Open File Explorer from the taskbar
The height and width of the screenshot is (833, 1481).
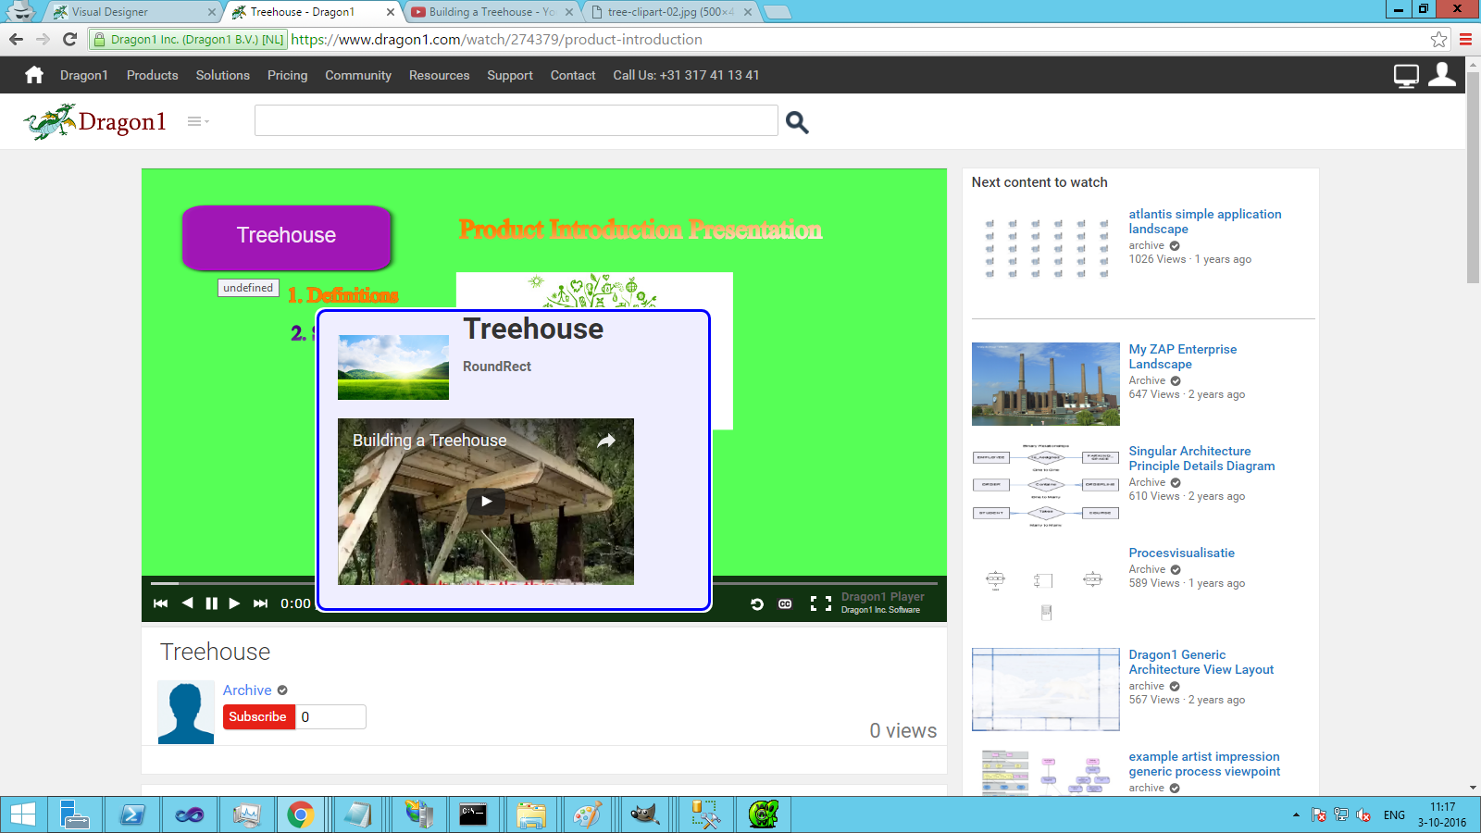531,814
